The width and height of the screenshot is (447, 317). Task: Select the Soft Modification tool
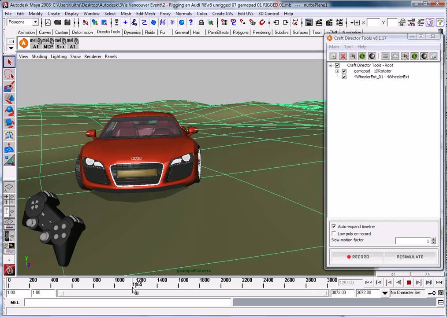9,148
